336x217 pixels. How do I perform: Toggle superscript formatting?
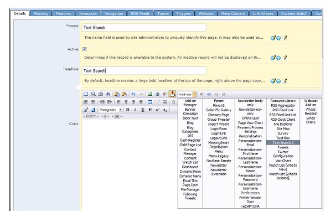158,110
